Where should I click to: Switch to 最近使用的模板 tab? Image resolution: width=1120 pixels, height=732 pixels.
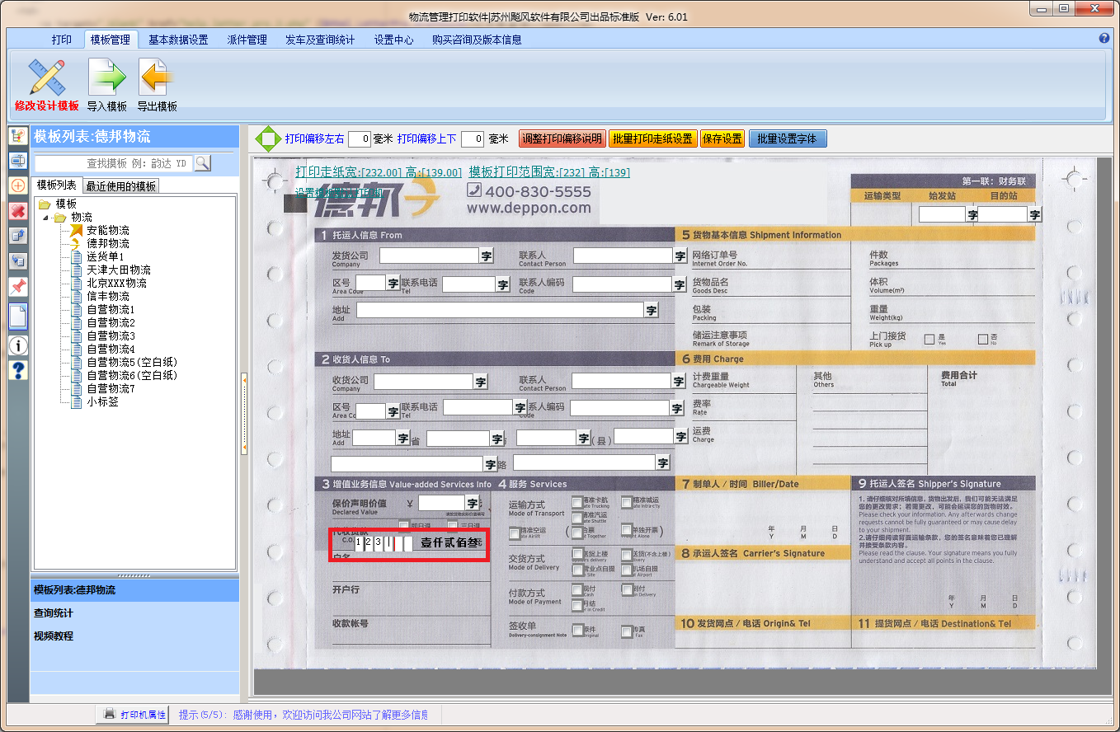coord(121,186)
